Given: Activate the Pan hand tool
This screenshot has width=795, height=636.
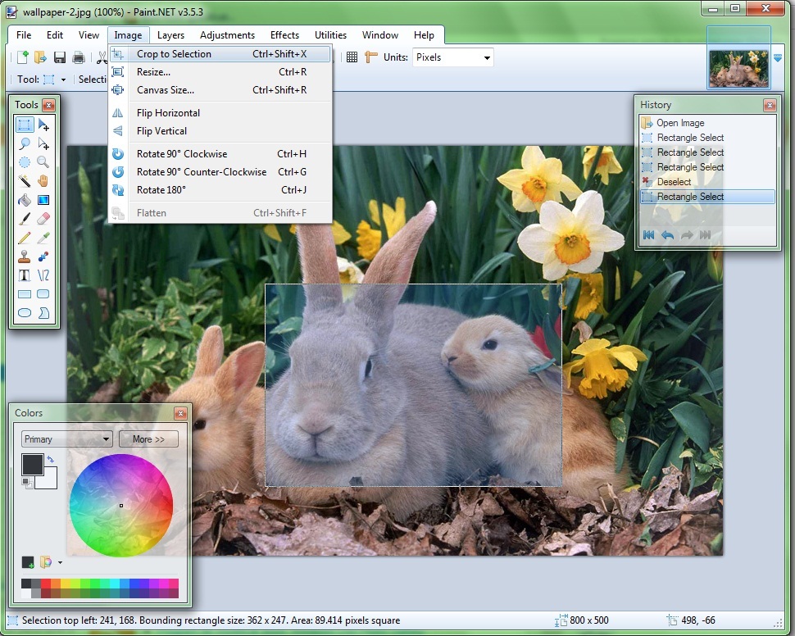Looking at the screenshot, I should [x=43, y=180].
